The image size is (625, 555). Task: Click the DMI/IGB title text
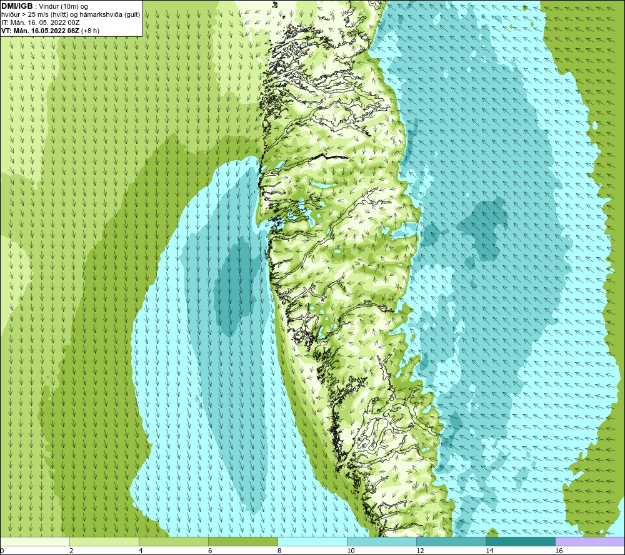17,6
